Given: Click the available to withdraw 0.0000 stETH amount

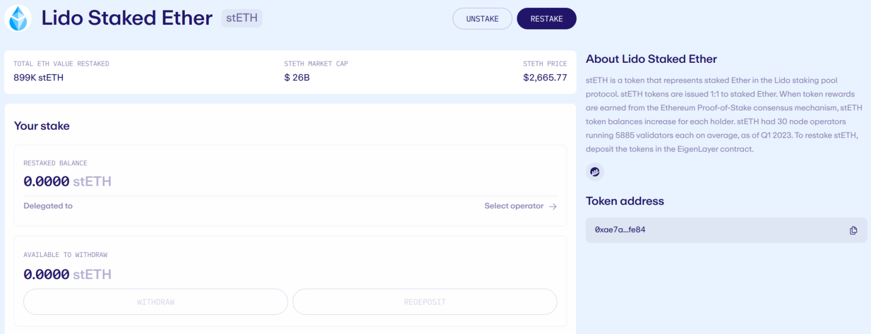Looking at the screenshot, I should click(x=67, y=275).
